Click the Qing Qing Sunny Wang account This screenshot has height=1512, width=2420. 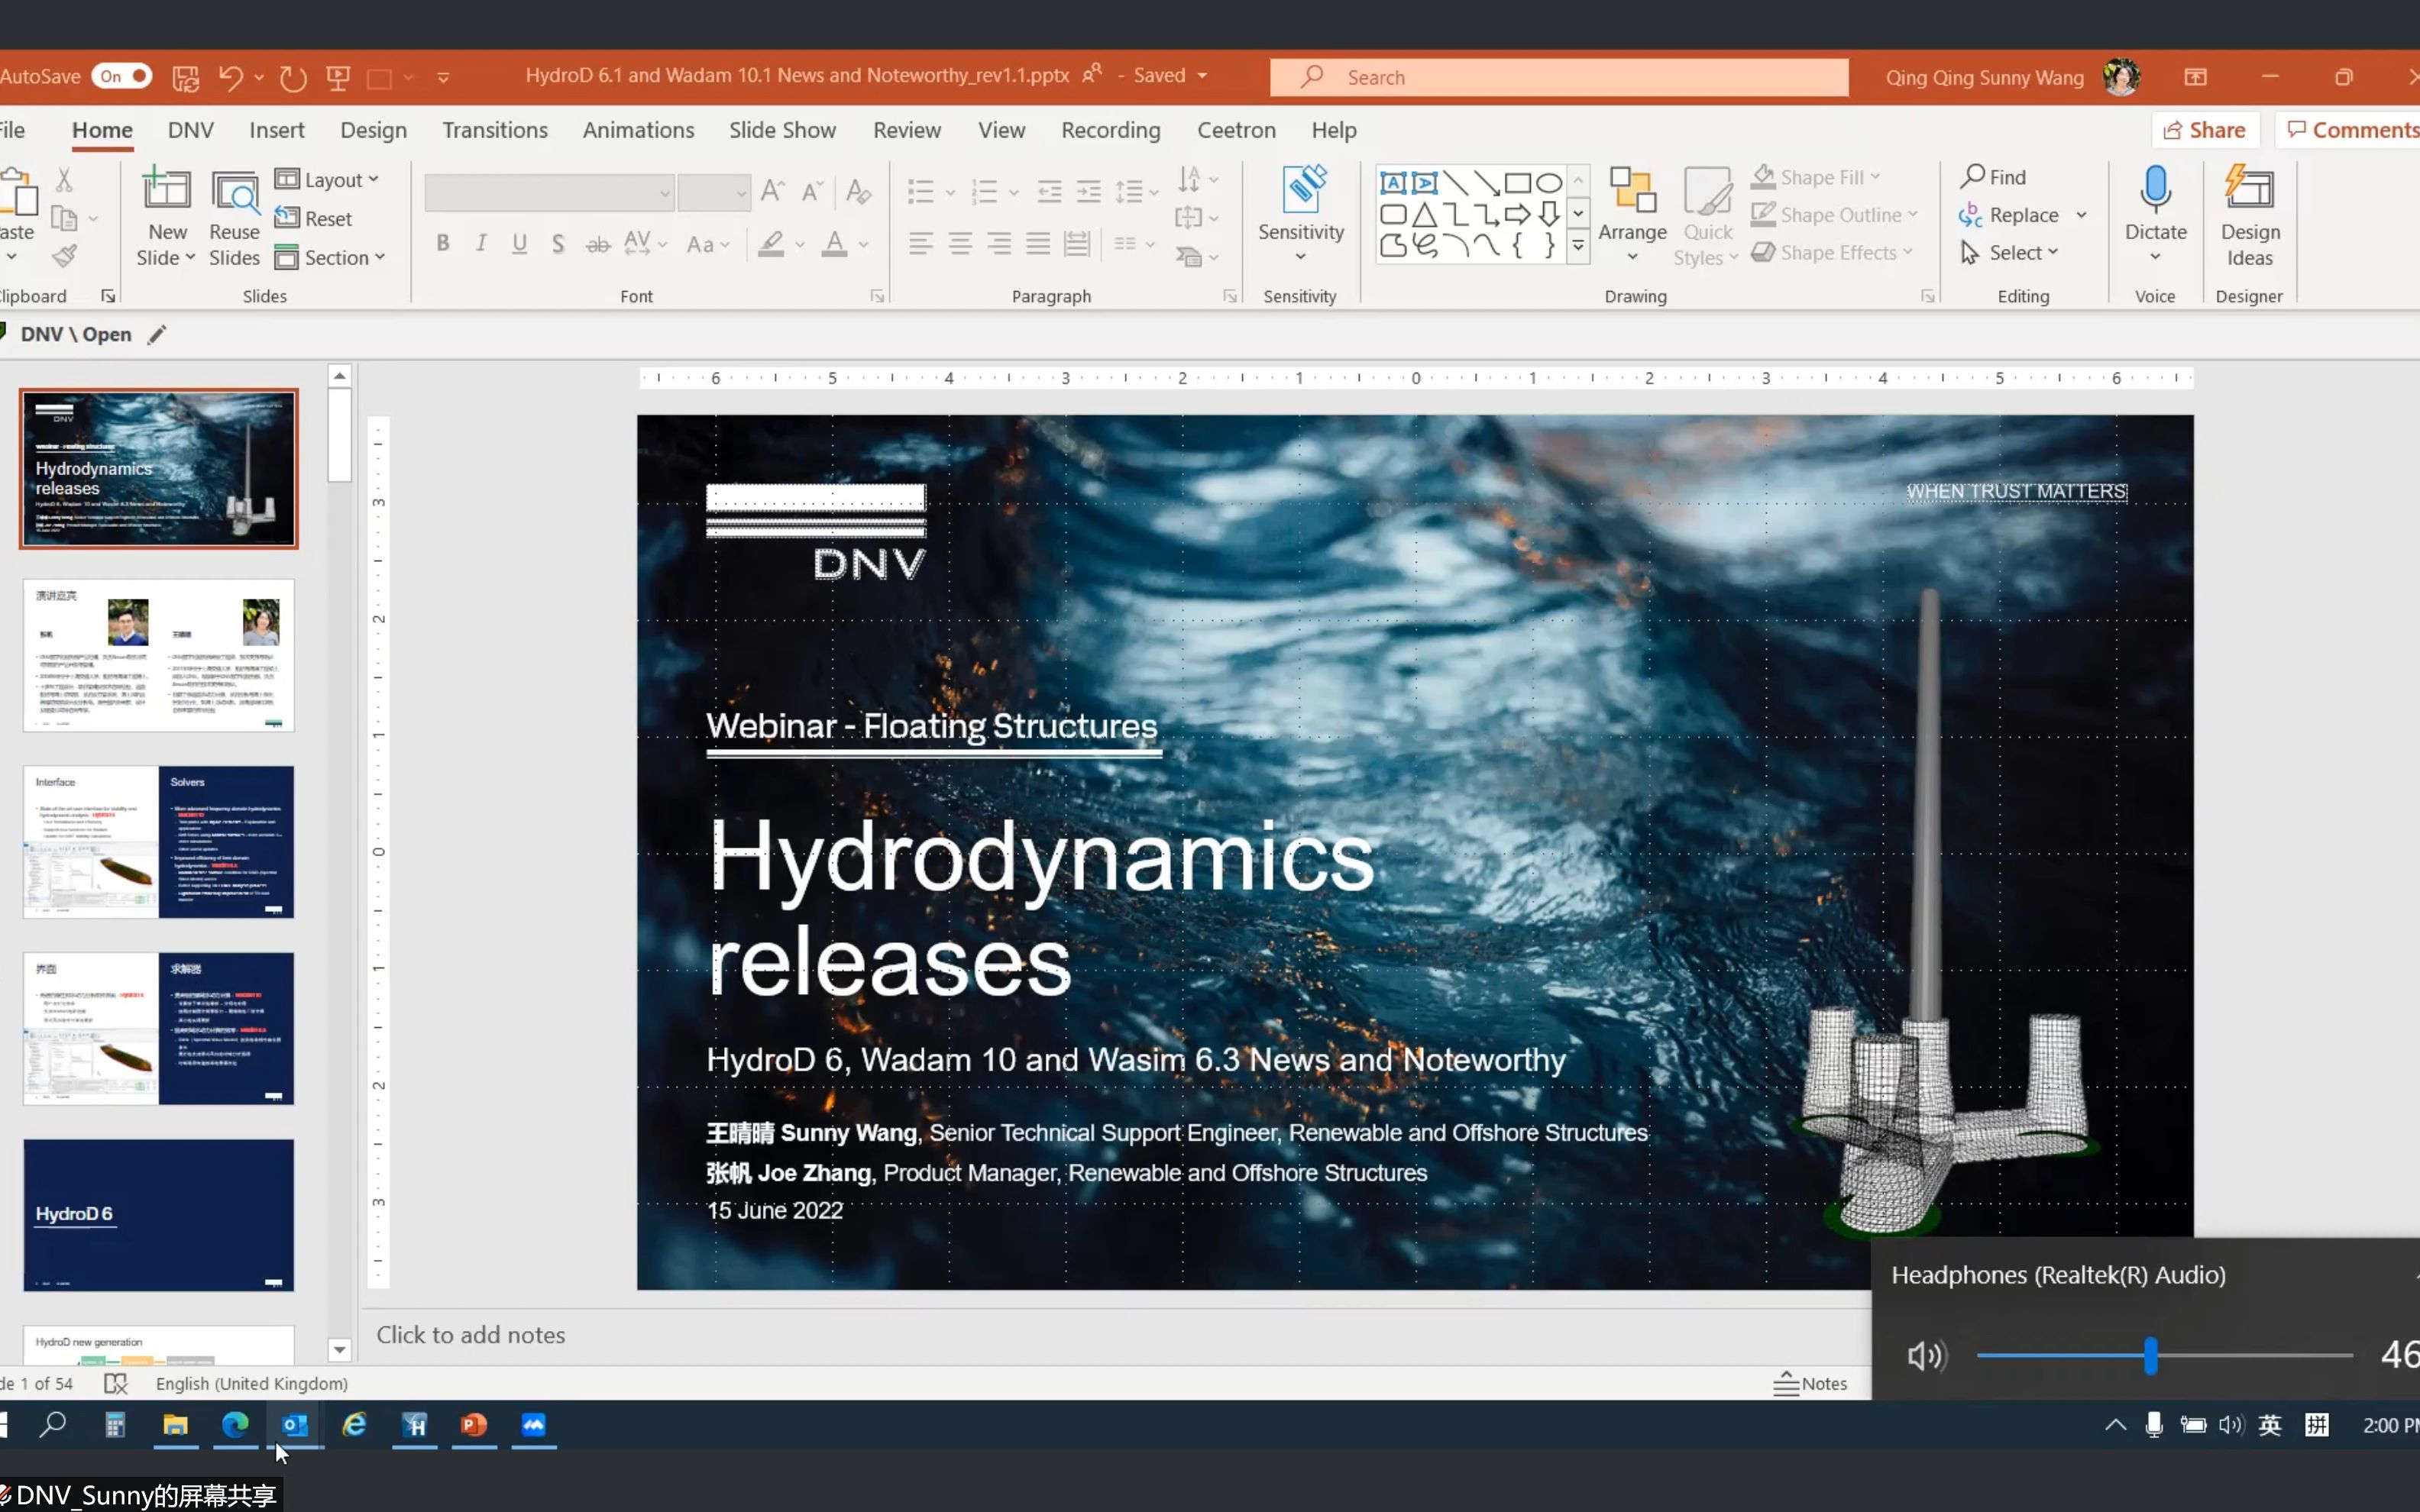click(x=2011, y=77)
